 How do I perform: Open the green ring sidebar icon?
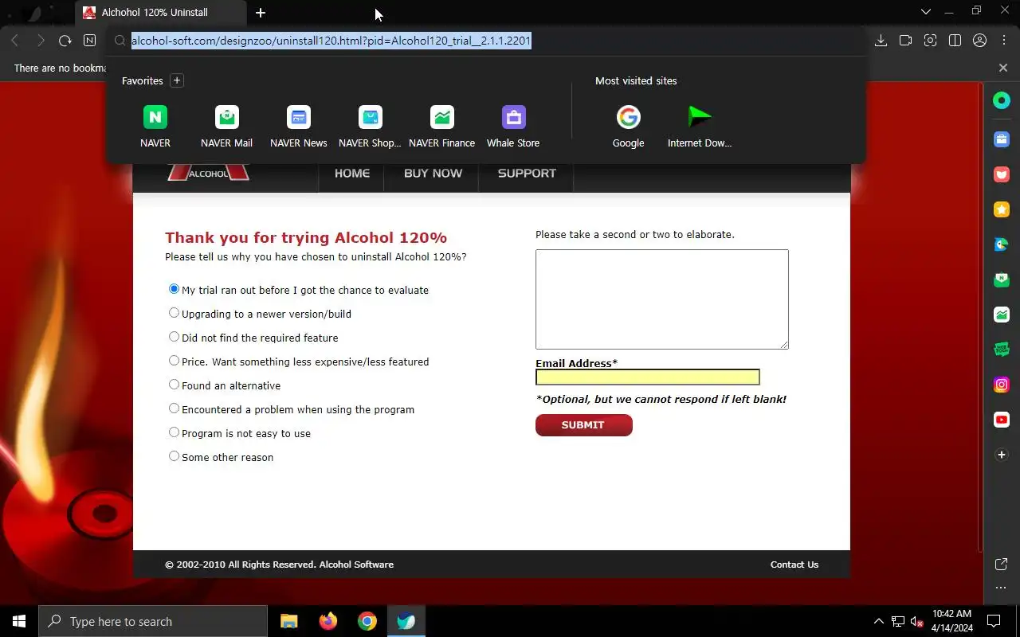(1002, 100)
